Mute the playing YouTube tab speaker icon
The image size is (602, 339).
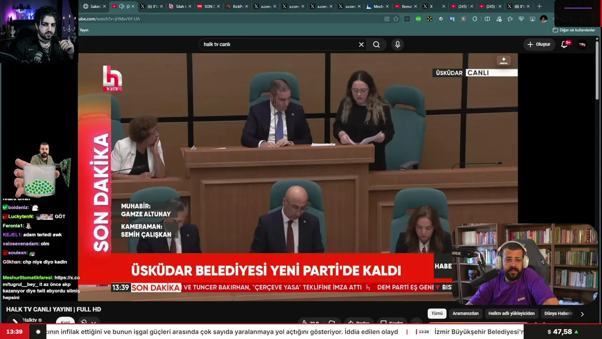pyautogui.click(x=121, y=6)
